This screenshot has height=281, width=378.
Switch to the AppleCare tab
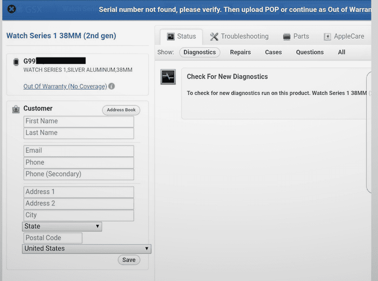click(344, 36)
